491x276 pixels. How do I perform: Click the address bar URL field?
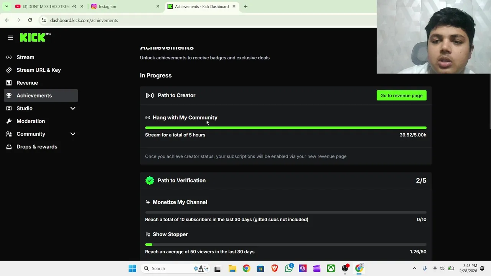[207, 20]
